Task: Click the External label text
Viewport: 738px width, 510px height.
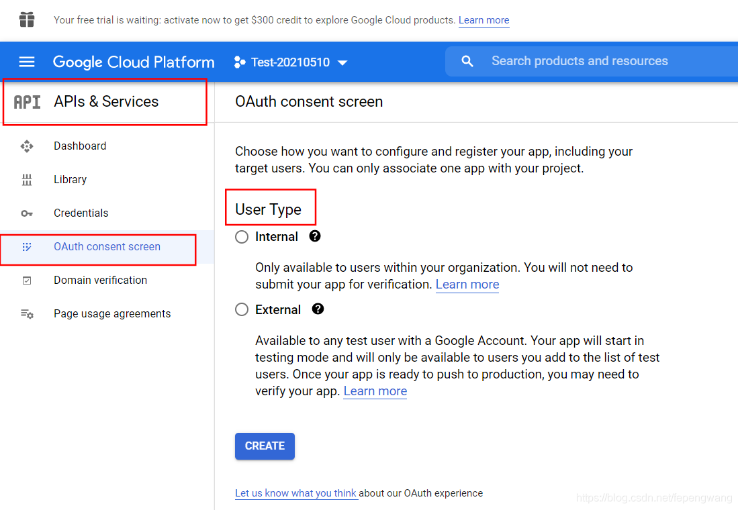Action: pos(278,309)
